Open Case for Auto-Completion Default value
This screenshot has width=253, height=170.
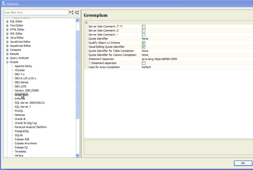coord(146,67)
